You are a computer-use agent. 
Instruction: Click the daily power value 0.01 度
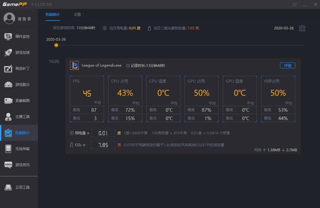coord(134,28)
